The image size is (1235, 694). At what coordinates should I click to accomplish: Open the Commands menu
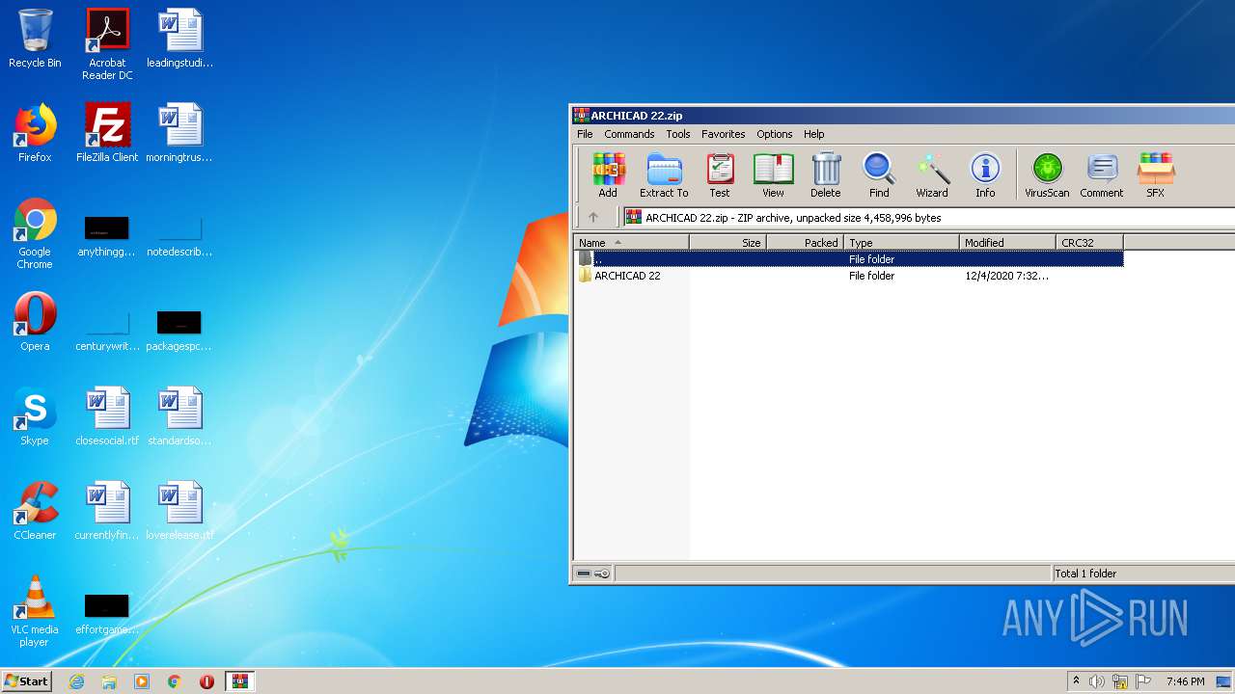coord(629,134)
